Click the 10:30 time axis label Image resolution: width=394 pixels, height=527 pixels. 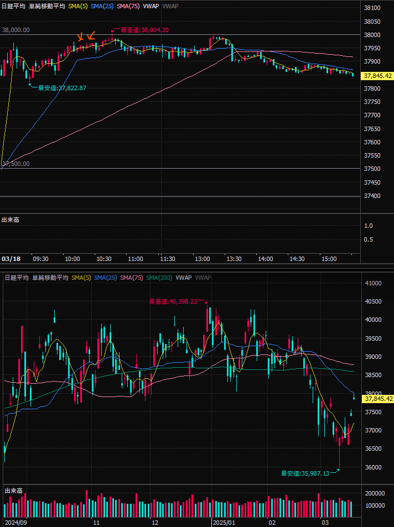coord(104,259)
